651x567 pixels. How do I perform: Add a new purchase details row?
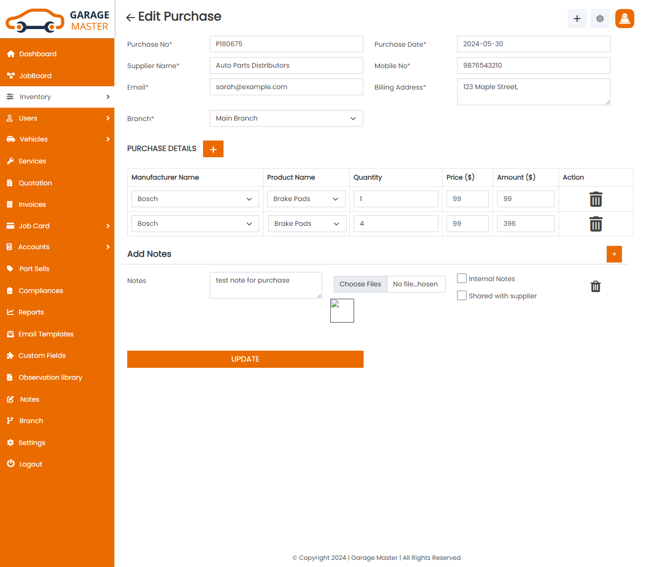point(213,149)
